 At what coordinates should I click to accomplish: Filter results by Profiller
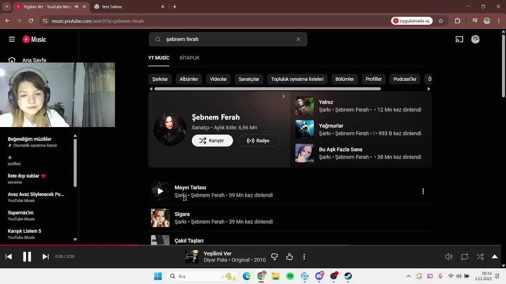[x=374, y=79]
